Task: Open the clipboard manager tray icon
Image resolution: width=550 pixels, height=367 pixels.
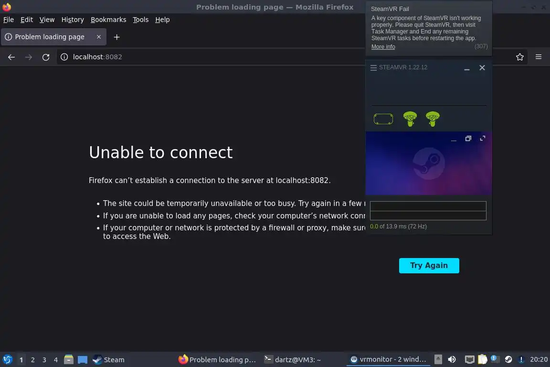Action: click(x=483, y=359)
